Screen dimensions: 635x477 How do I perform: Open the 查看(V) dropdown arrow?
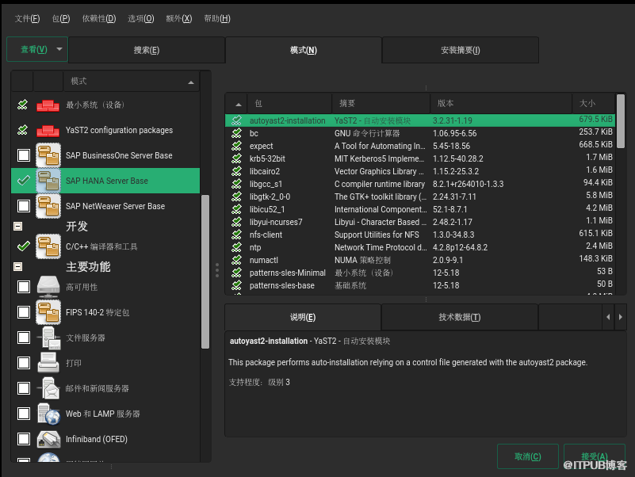[60, 49]
